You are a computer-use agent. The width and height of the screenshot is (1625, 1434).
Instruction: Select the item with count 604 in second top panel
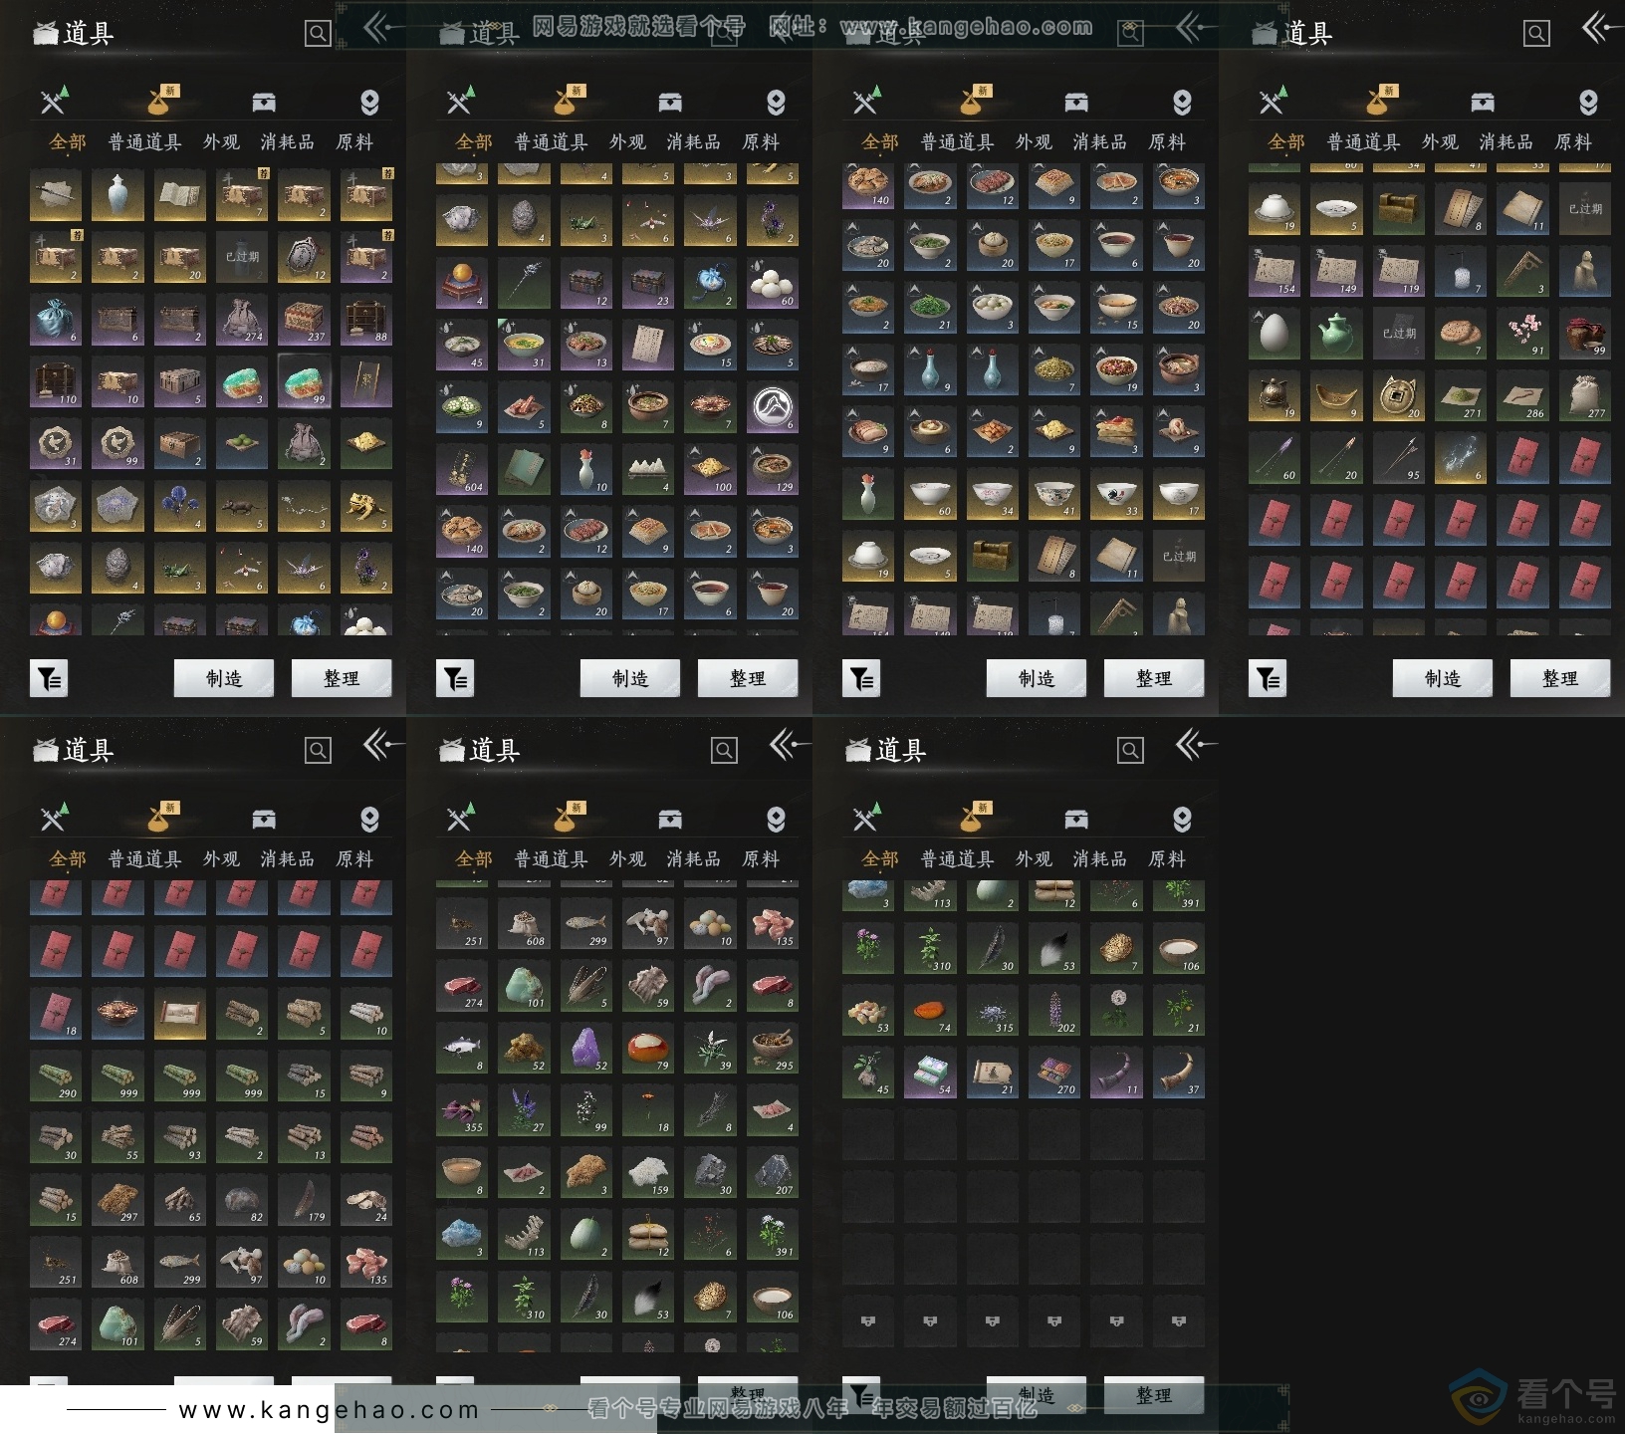(x=462, y=469)
